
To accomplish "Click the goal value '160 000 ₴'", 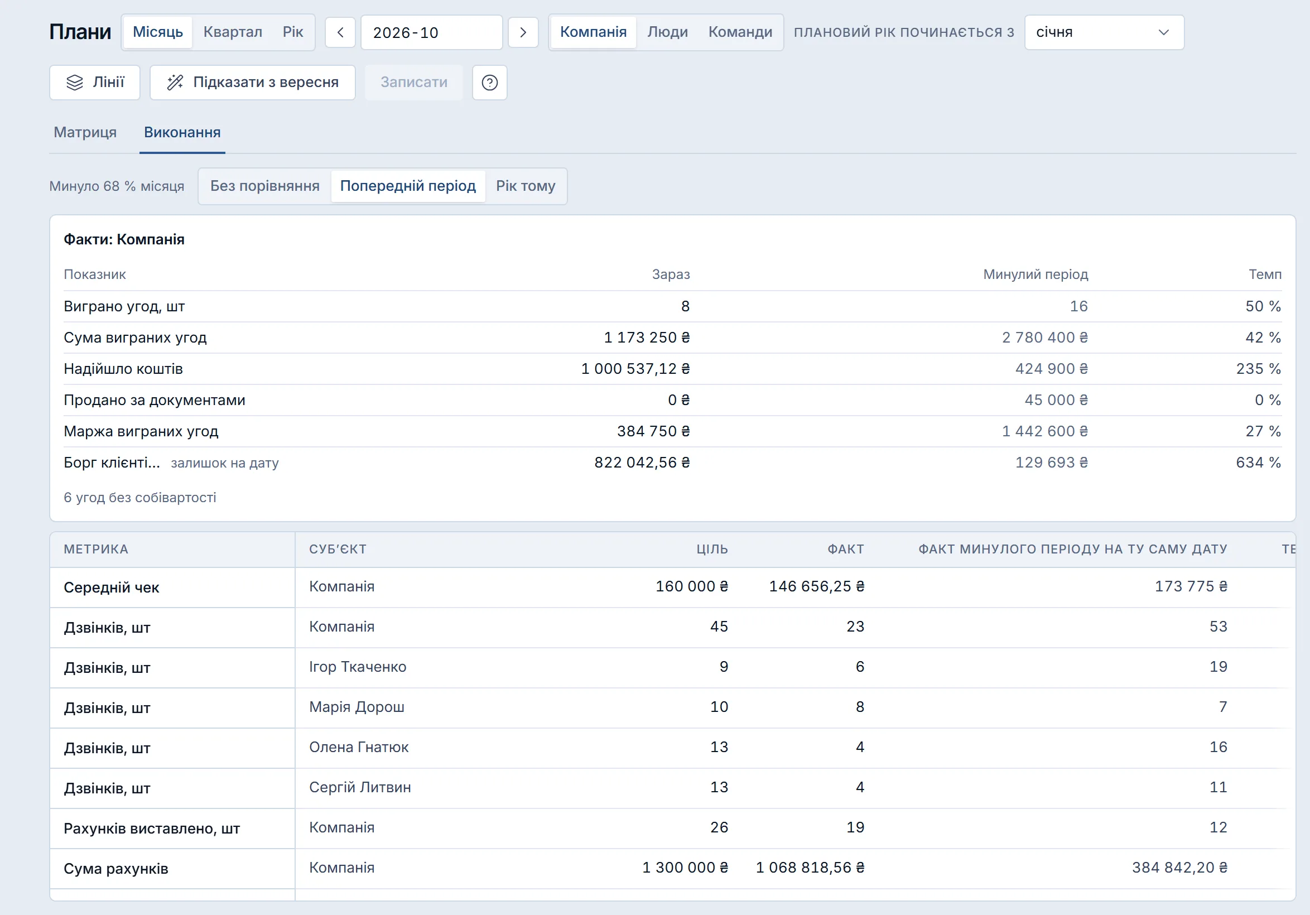I will pyautogui.click(x=691, y=586).
